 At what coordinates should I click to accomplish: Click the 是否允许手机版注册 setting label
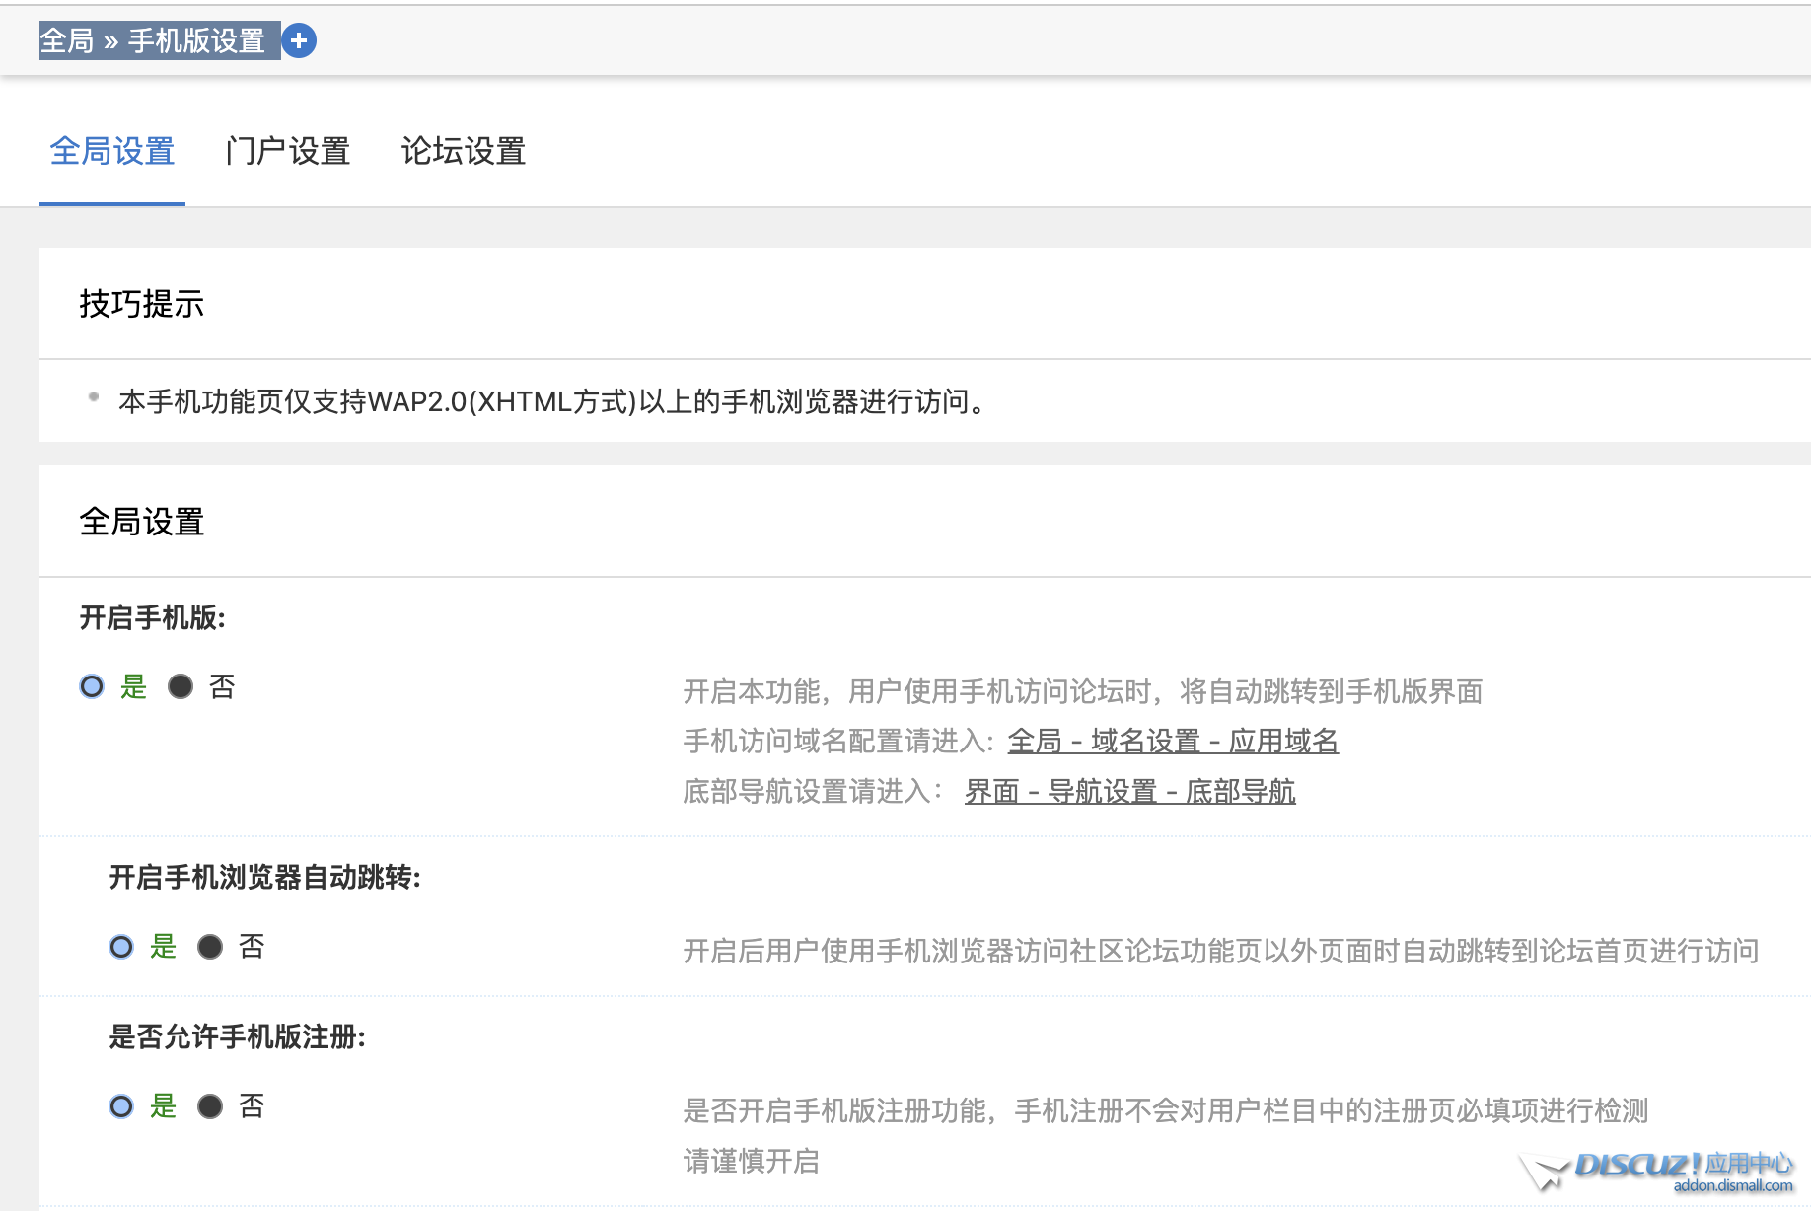237,1037
